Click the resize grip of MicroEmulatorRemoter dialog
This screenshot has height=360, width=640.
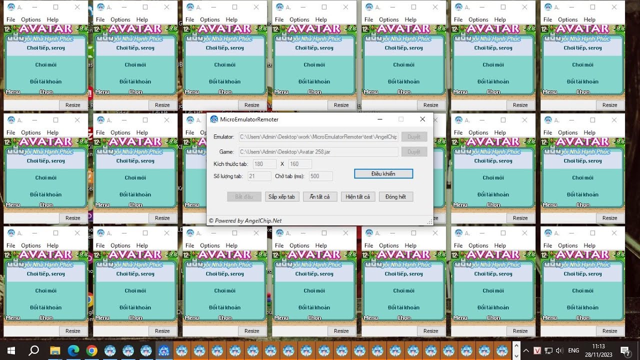click(429, 222)
